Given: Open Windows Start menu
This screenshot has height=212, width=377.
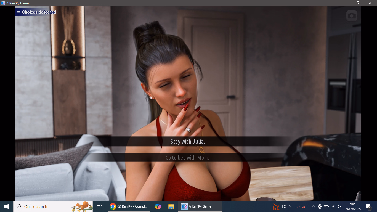Looking at the screenshot, I should tap(7, 206).
